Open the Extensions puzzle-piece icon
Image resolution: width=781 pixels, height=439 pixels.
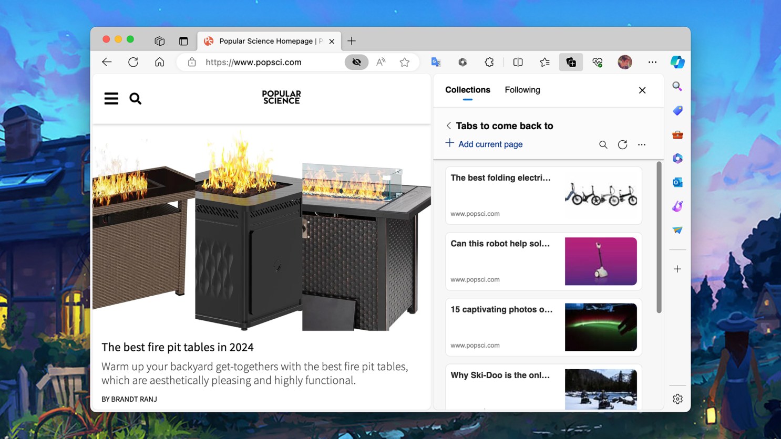pyautogui.click(x=489, y=62)
